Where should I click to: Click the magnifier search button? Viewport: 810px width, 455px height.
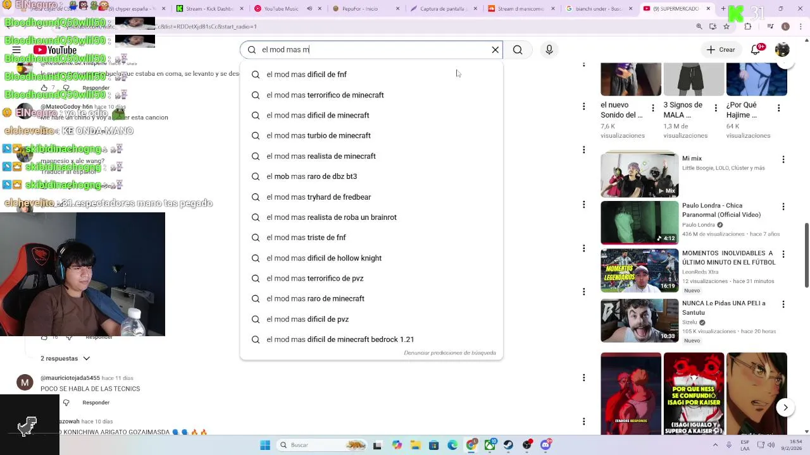point(518,50)
